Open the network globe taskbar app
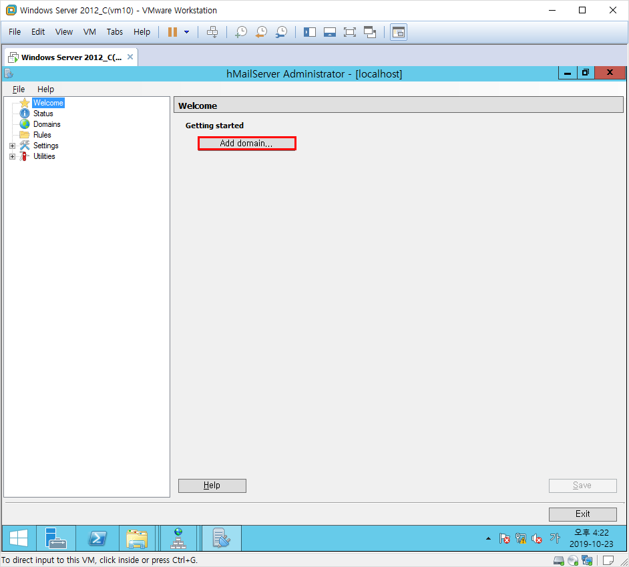This screenshot has width=629, height=567. [x=178, y=538]
